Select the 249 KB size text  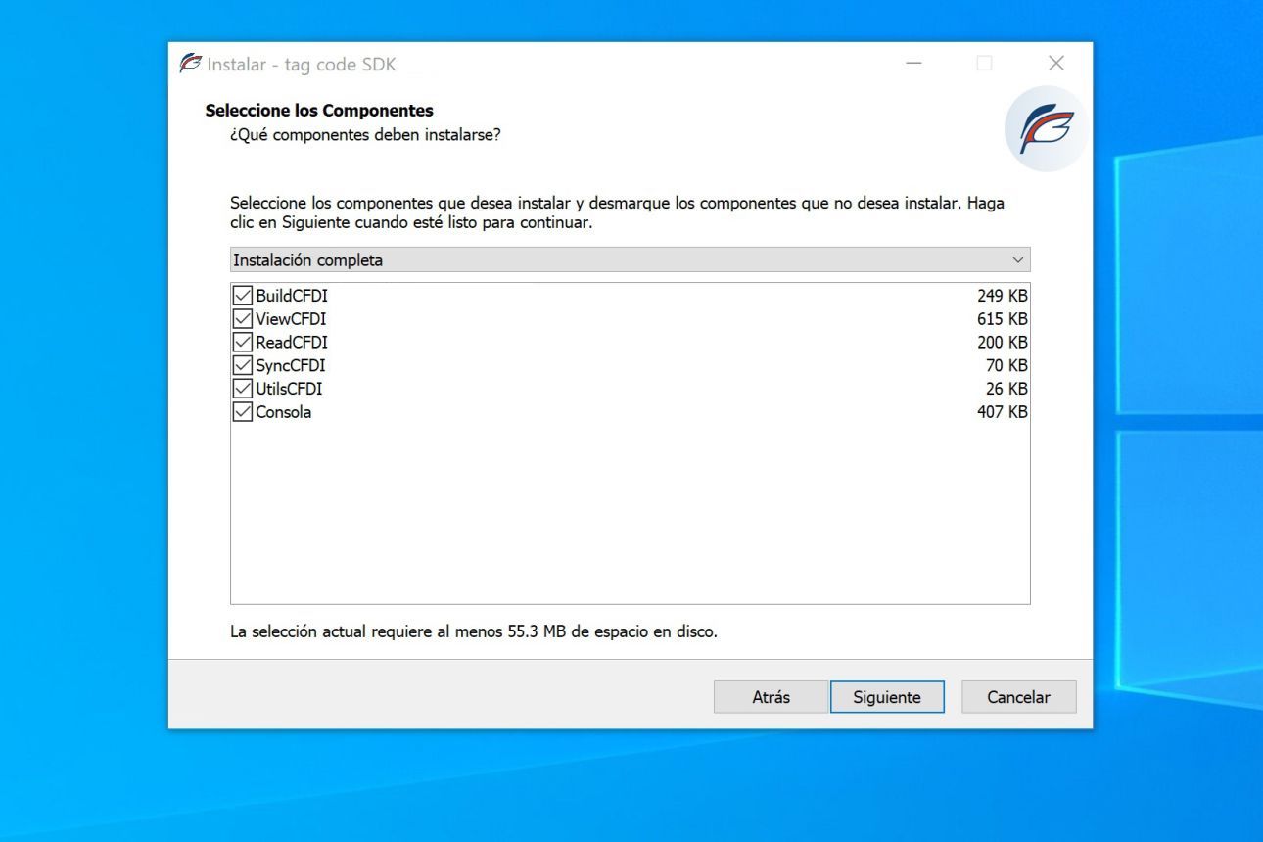tap(1002, 295)
